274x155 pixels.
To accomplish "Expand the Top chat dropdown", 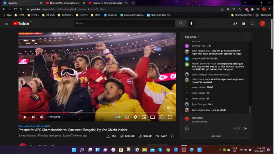I will [x=192, y=37].
